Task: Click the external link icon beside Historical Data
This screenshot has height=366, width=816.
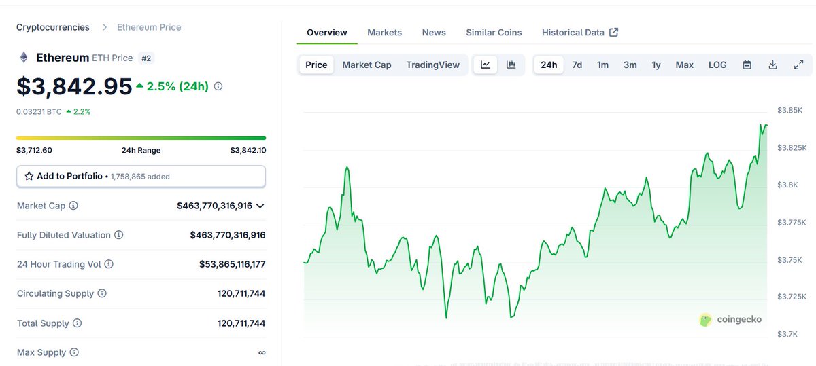Action: (x=613, y=32)
